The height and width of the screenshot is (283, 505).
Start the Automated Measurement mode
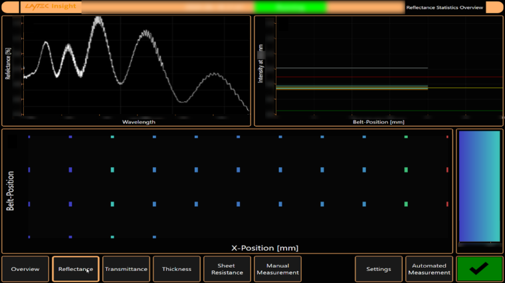429,269
